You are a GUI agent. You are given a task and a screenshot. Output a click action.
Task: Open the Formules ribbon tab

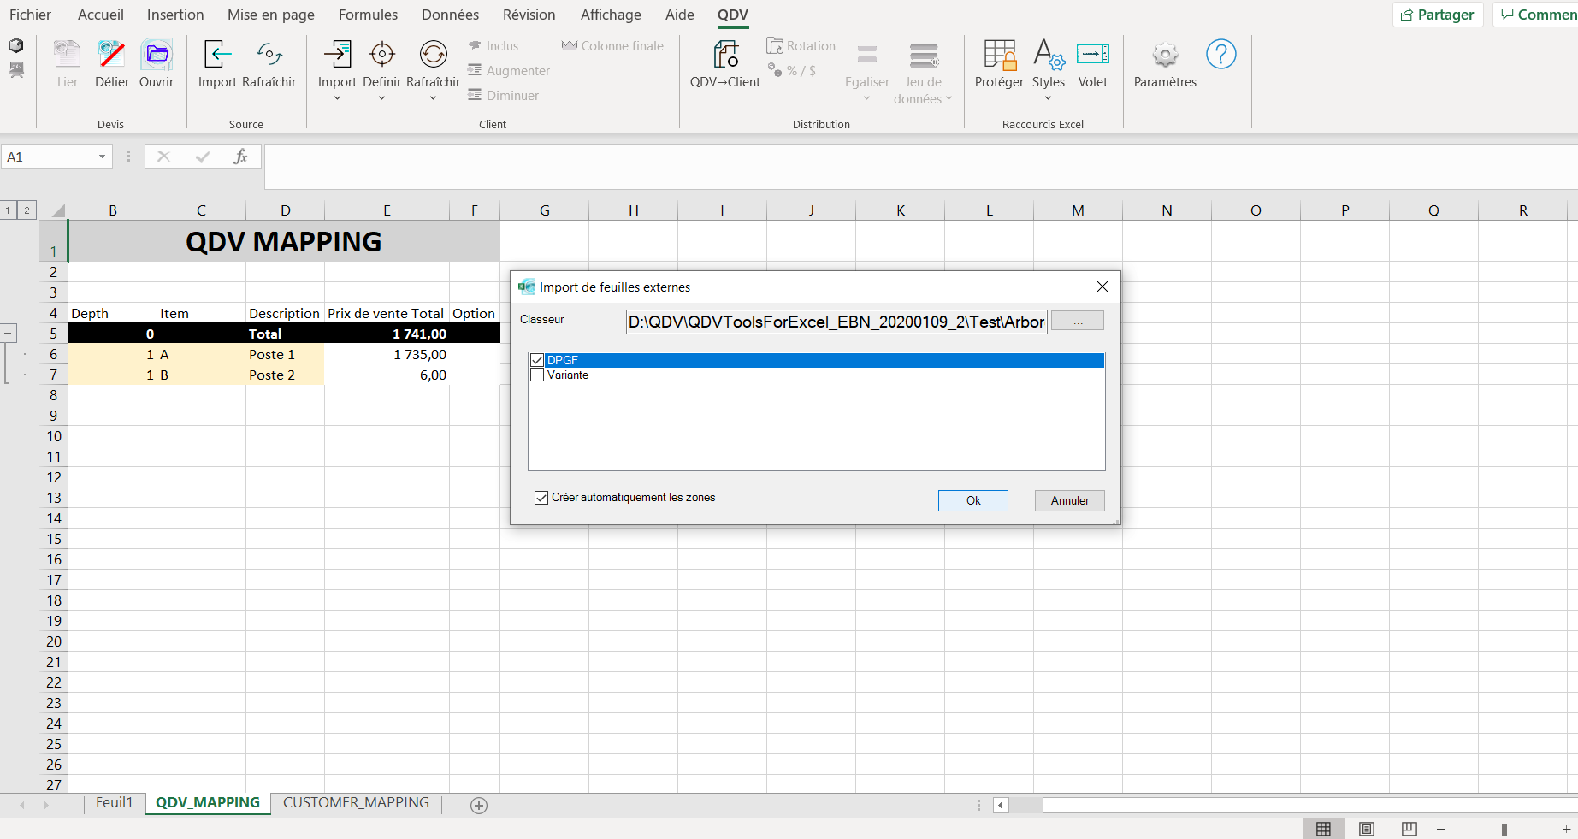[x=368, y=15]
